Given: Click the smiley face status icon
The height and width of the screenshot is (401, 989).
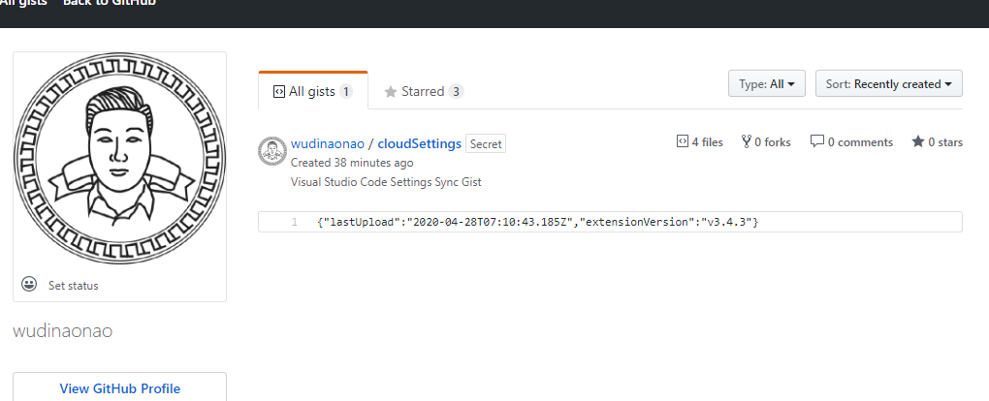Looking at the screenshot, I should [29, 285].
